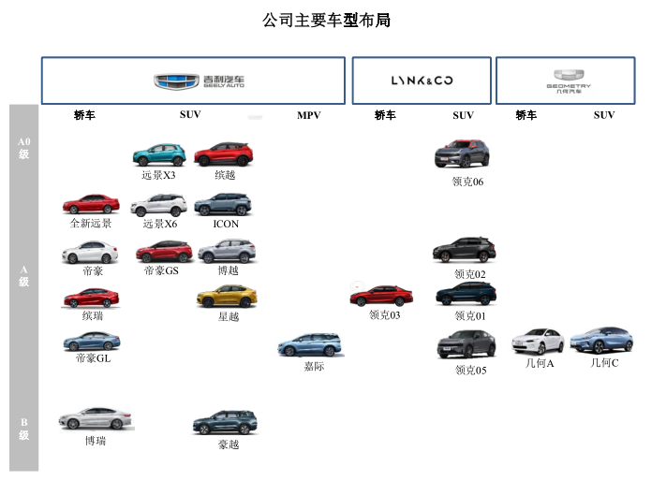
Task: Click the 博瑞 caption text
Action: (96, 441)
